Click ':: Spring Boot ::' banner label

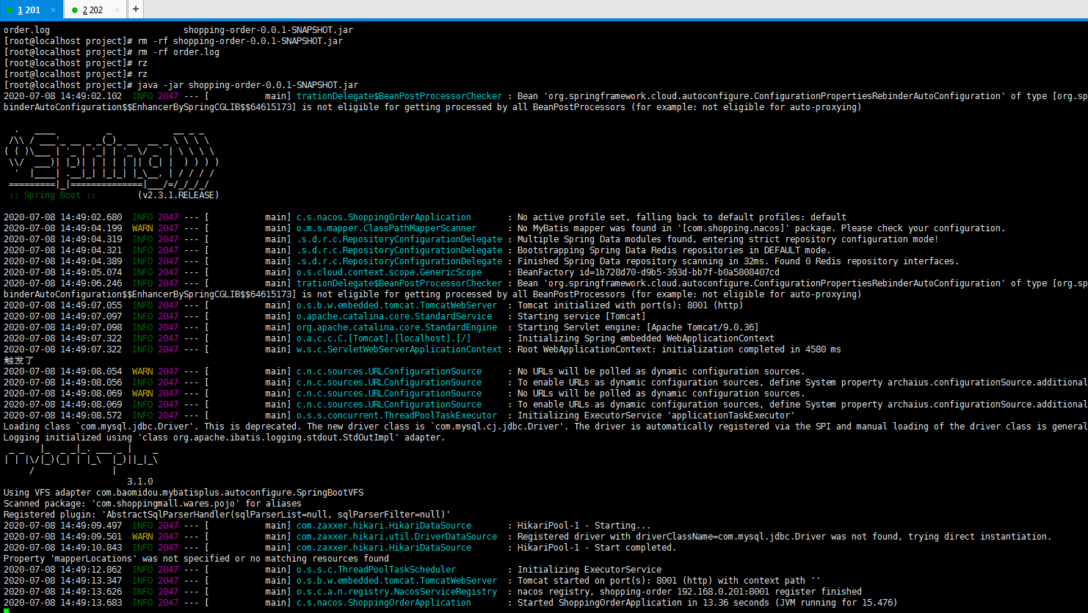pos(53,195)
